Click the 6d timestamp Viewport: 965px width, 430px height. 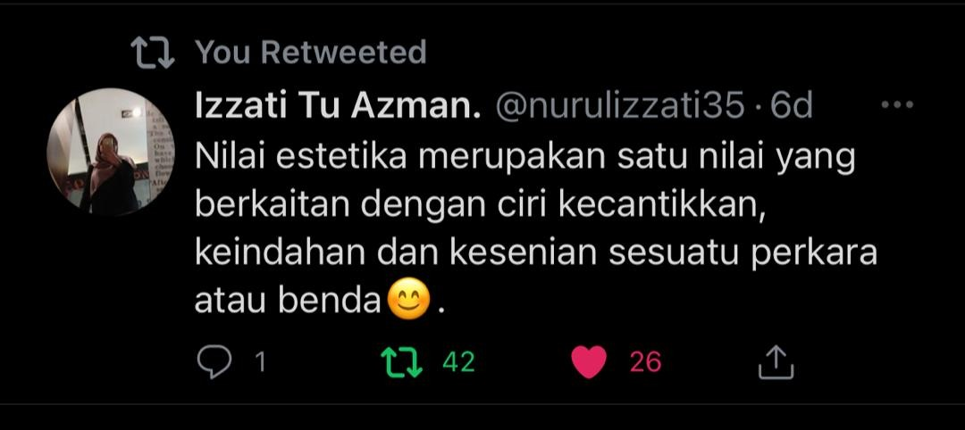coord(792,106)
